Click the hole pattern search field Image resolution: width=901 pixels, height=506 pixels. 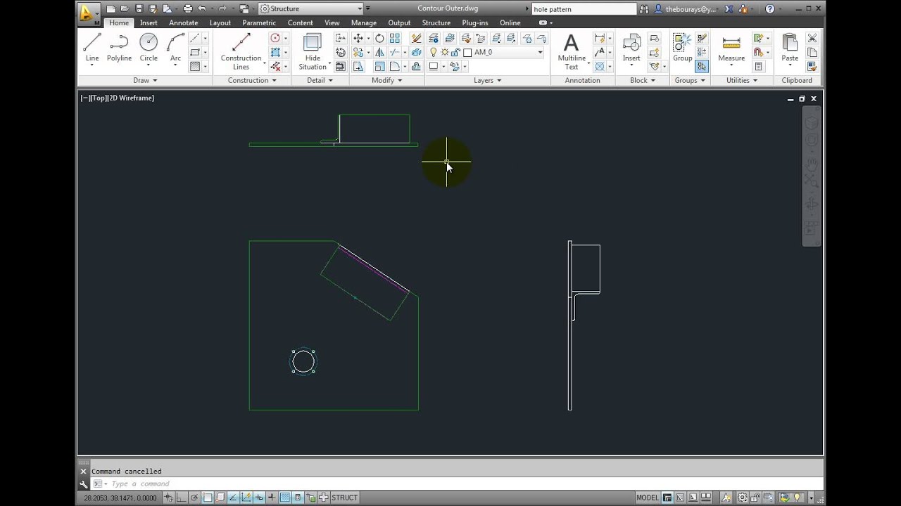pos(583,9)
